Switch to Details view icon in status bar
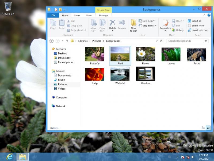The image size is (214, 161). (203, 128)
